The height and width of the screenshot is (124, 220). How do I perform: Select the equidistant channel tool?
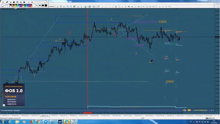pos(116,7)
